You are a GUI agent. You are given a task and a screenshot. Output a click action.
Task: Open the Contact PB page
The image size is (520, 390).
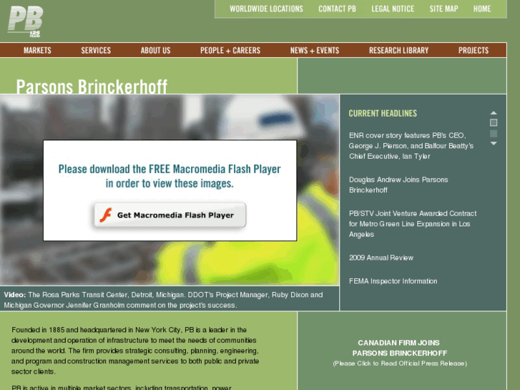pos(337,9)
